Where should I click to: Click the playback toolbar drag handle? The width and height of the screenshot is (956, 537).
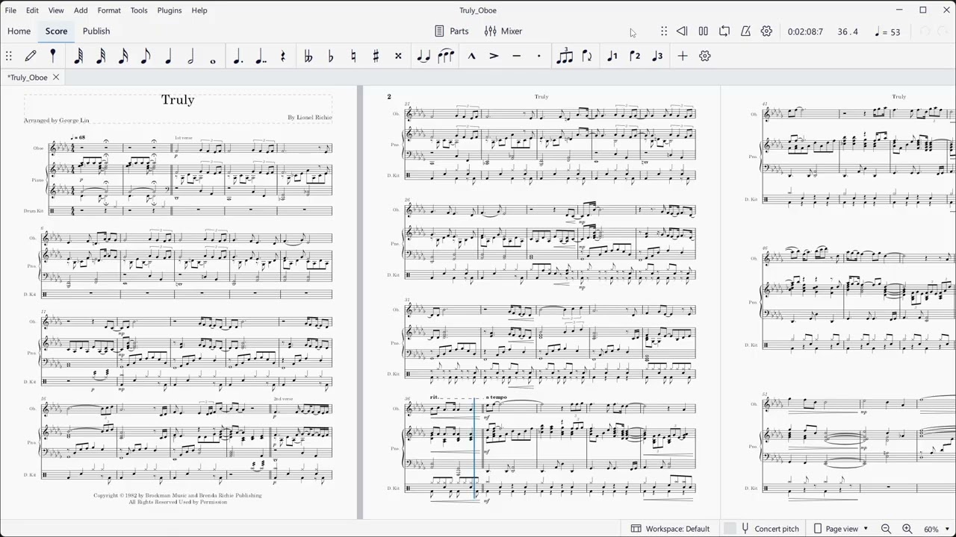(664, 31)
